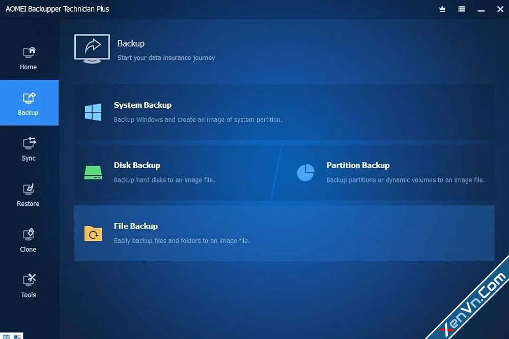Open the crown upgrade icon in title bar

click(x=442, y=9)
